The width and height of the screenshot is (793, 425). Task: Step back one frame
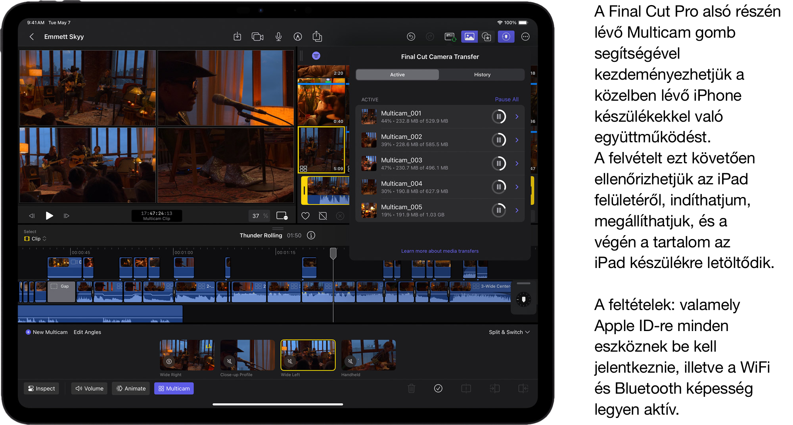pyautogui.click(x=32, y=216)
